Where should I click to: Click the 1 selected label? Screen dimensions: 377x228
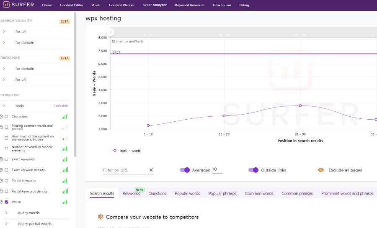(60, 105)
